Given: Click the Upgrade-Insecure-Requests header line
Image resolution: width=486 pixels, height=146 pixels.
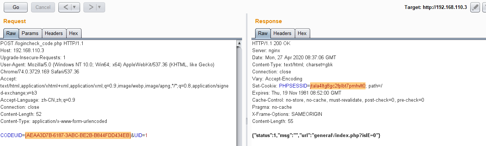Looking at the screenshot, I should [33, 58].
